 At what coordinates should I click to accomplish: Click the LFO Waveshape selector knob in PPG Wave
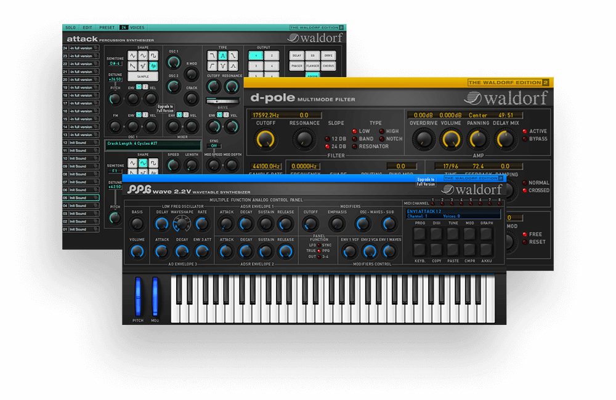[182, 224]
